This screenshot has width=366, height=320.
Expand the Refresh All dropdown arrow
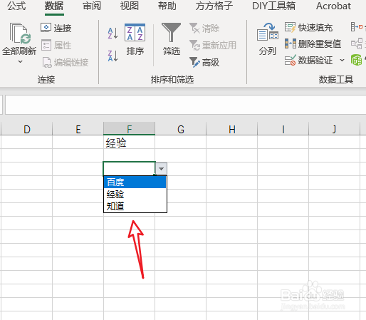click(x=20, y=62)
